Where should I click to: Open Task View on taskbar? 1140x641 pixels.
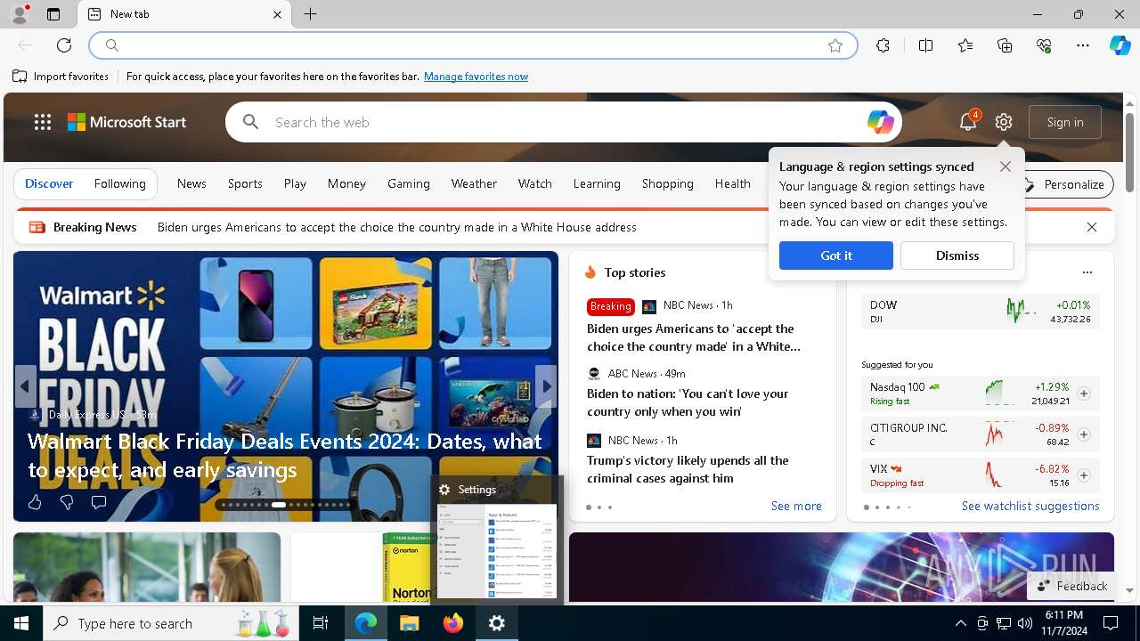[x=321, y=623]
